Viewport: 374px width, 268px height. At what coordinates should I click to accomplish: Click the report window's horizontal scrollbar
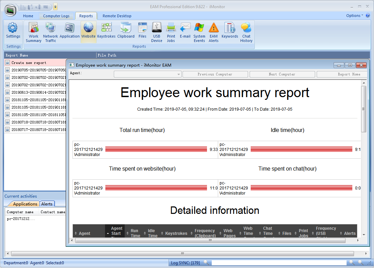[210, 241]
